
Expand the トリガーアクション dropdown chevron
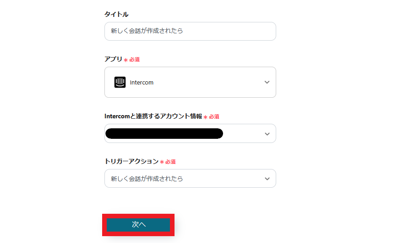click(x=267, y=179)
